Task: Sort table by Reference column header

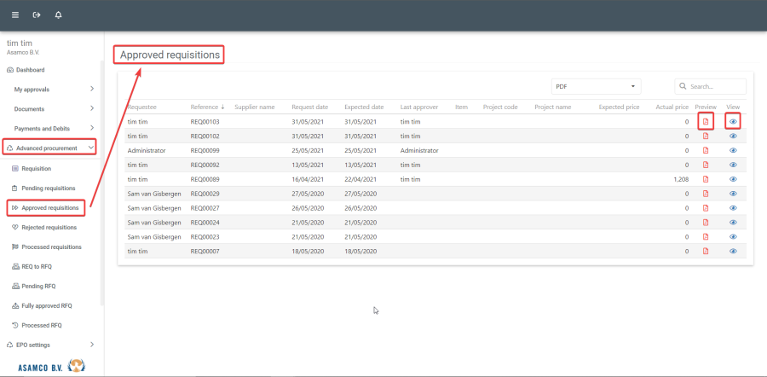Action: tap(205, 107)
